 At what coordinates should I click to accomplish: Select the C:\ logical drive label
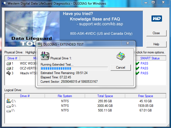14,101
